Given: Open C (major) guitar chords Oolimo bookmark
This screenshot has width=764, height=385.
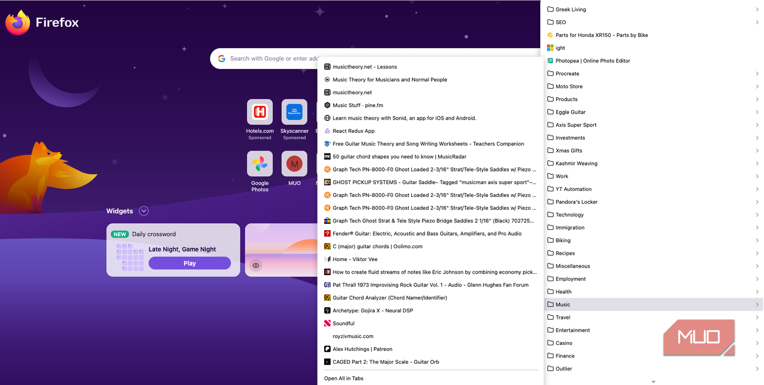Looking at the screenshot, I should (x=431, y=246).
